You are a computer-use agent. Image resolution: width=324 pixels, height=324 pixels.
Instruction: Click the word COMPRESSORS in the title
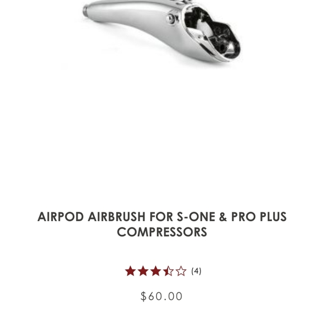pos(162,232)
